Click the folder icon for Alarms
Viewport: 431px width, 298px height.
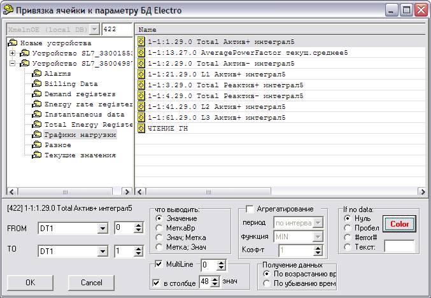point(37,74)
